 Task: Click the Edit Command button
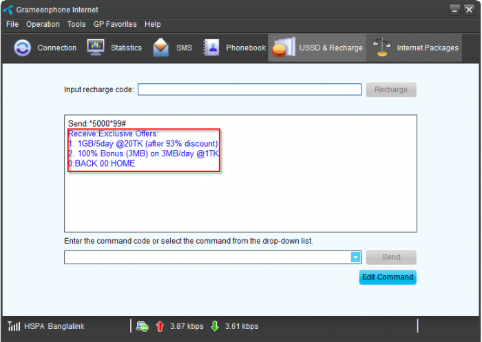pyautogui.click(x=388, y=277)
